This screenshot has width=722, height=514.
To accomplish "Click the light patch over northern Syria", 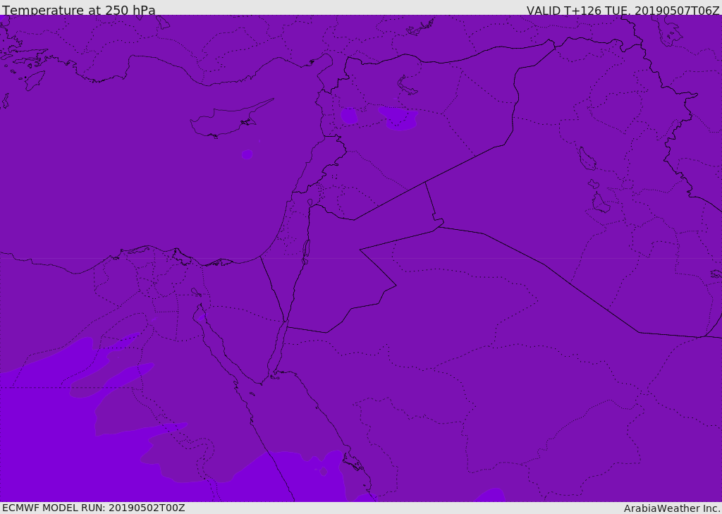I will coord(398,118).
